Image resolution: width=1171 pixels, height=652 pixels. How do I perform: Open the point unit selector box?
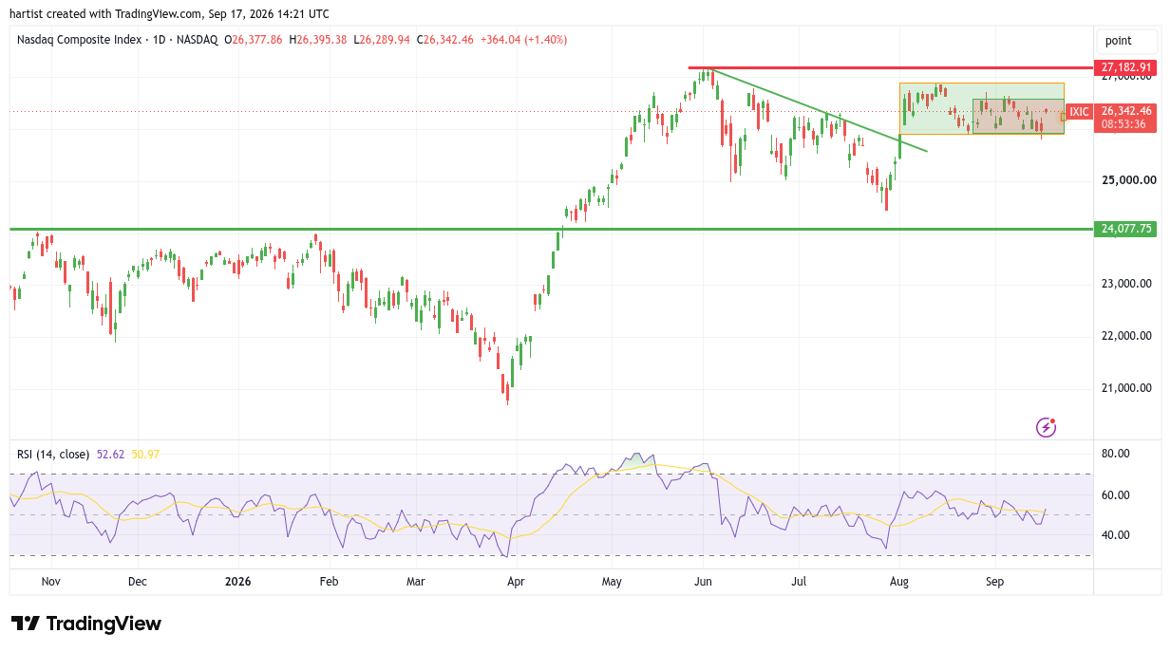pyautogui.click(x=1127, y=41)
